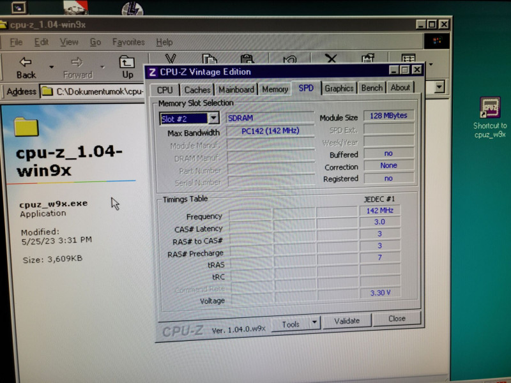Open the Caches tab

click(x=197, y=89)
